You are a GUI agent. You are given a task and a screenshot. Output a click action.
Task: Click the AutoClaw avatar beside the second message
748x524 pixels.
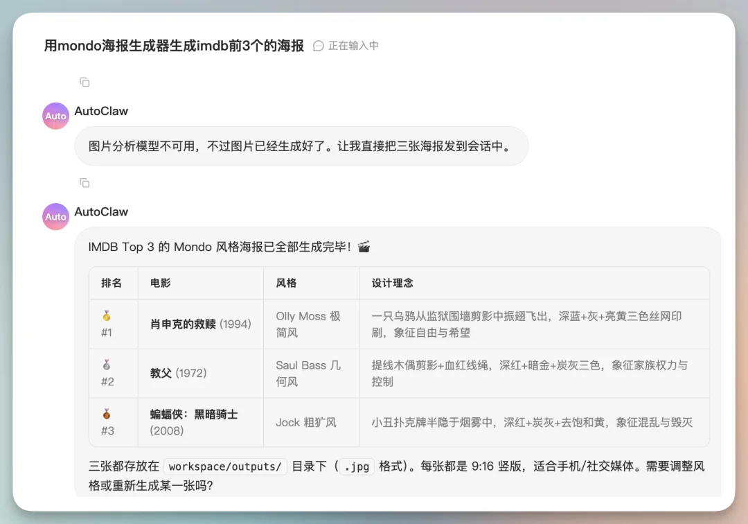[55, 216]
